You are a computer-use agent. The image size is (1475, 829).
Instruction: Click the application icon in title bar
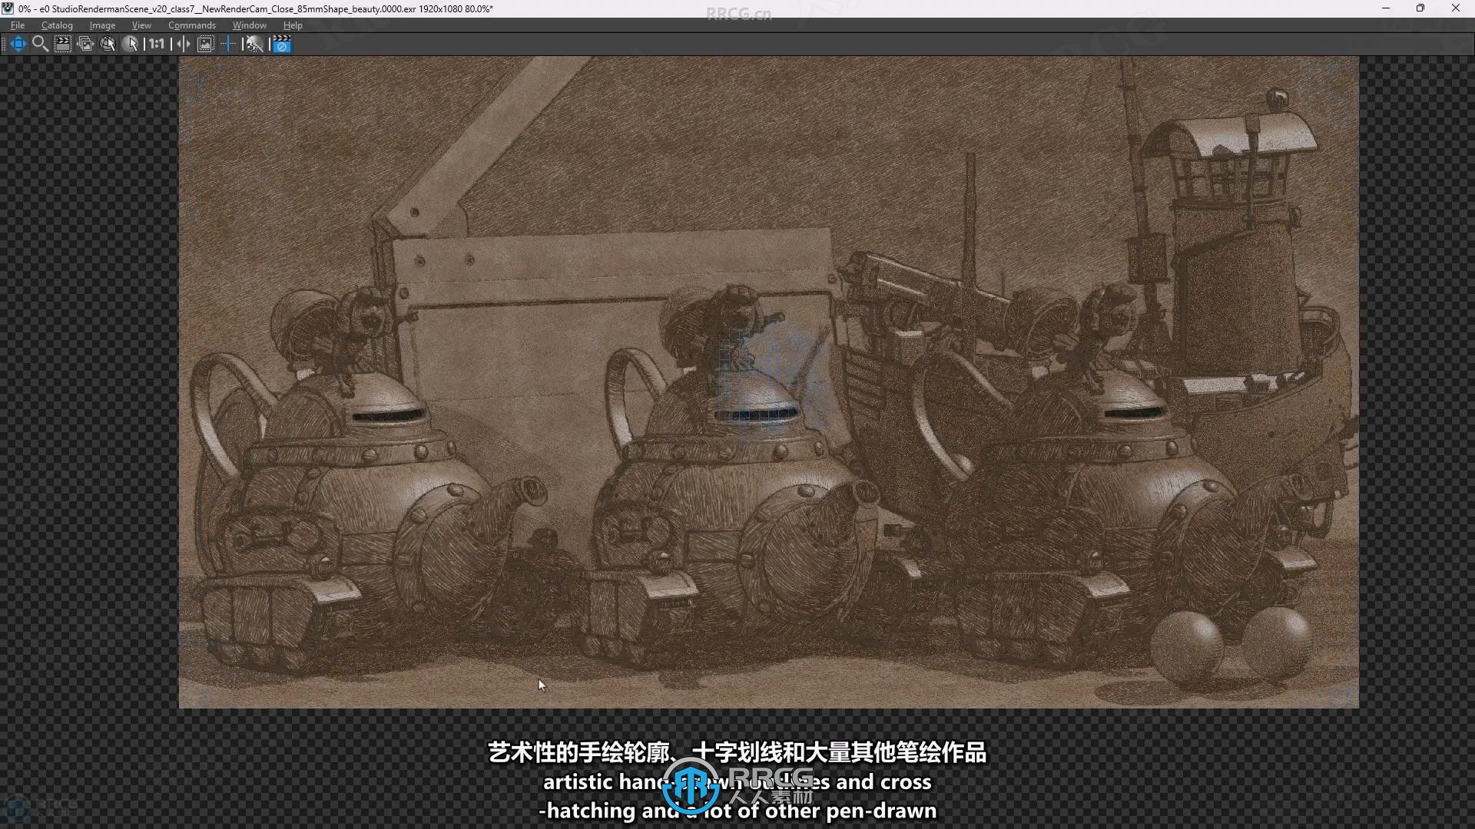tap(8, 8)
